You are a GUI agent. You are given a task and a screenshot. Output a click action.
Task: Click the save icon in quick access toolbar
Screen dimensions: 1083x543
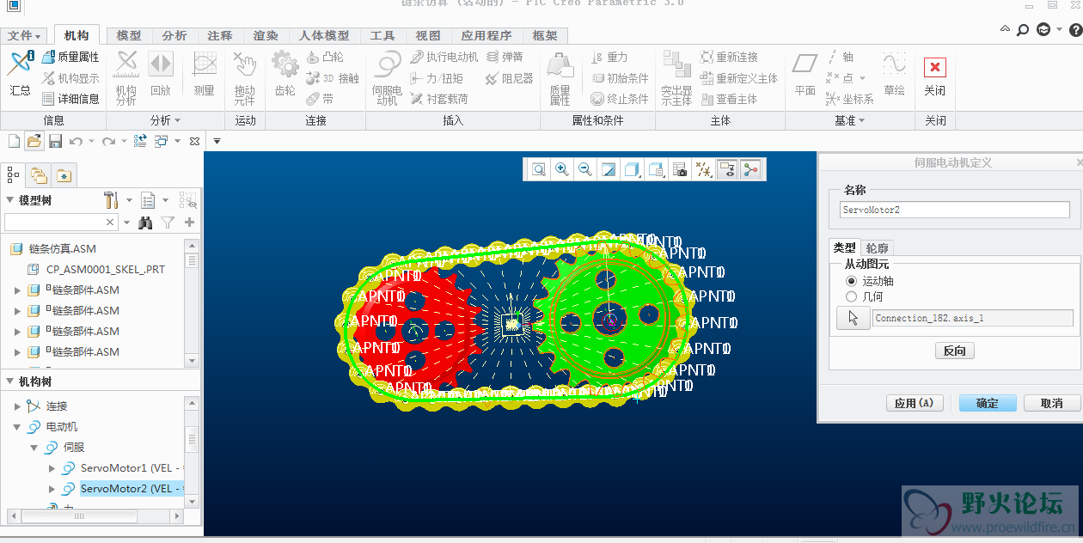tap(55, 141)
